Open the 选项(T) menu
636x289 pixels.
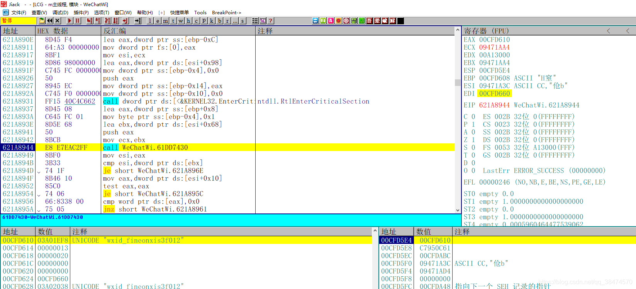pyautogui.click(x=102, y=13)
